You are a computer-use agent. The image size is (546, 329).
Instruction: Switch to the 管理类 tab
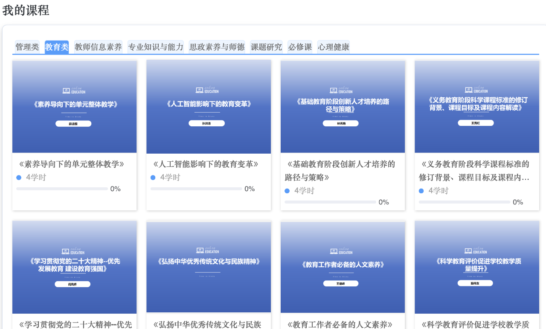tap(27, 47)
